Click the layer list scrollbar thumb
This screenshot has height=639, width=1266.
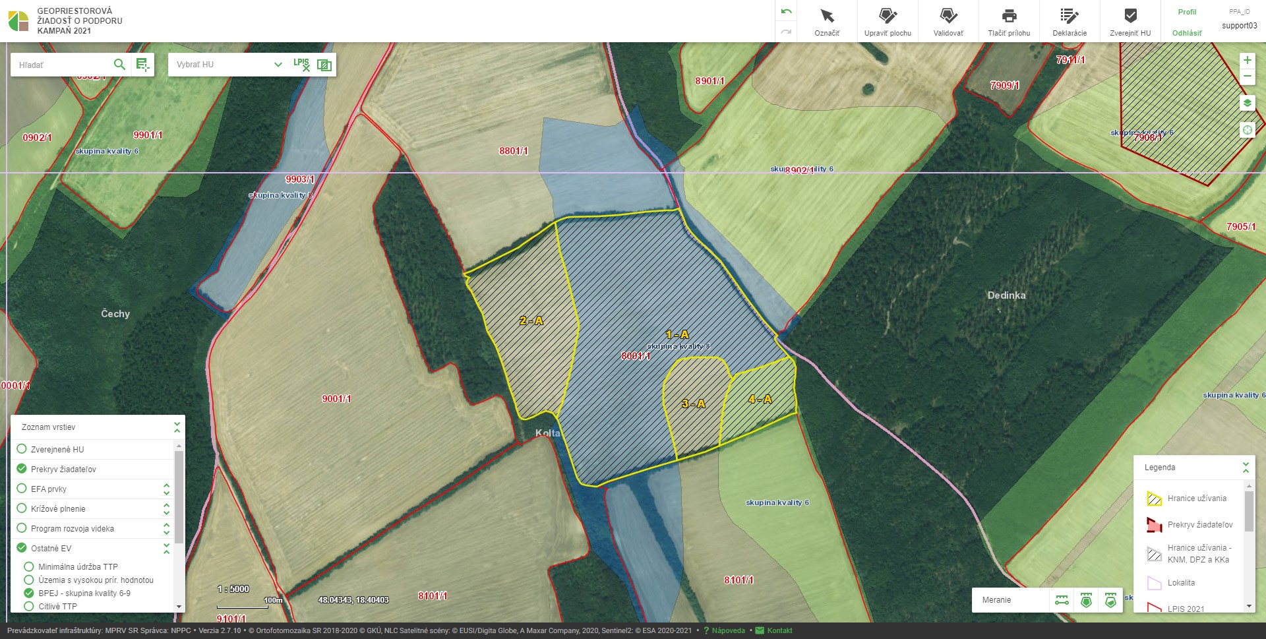coord(179,498)
